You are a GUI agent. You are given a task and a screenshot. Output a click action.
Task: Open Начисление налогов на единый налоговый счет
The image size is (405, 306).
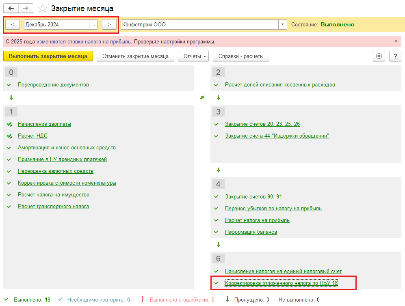tap(284, 272)
